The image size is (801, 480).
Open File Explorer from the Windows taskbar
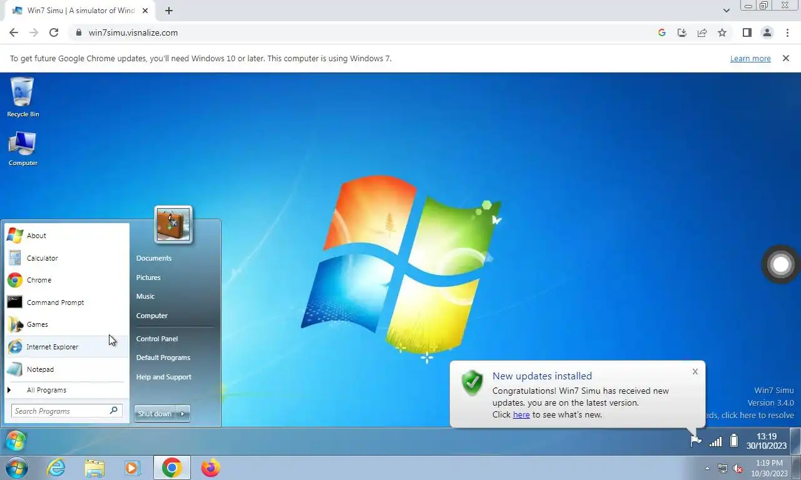point(94,467)
